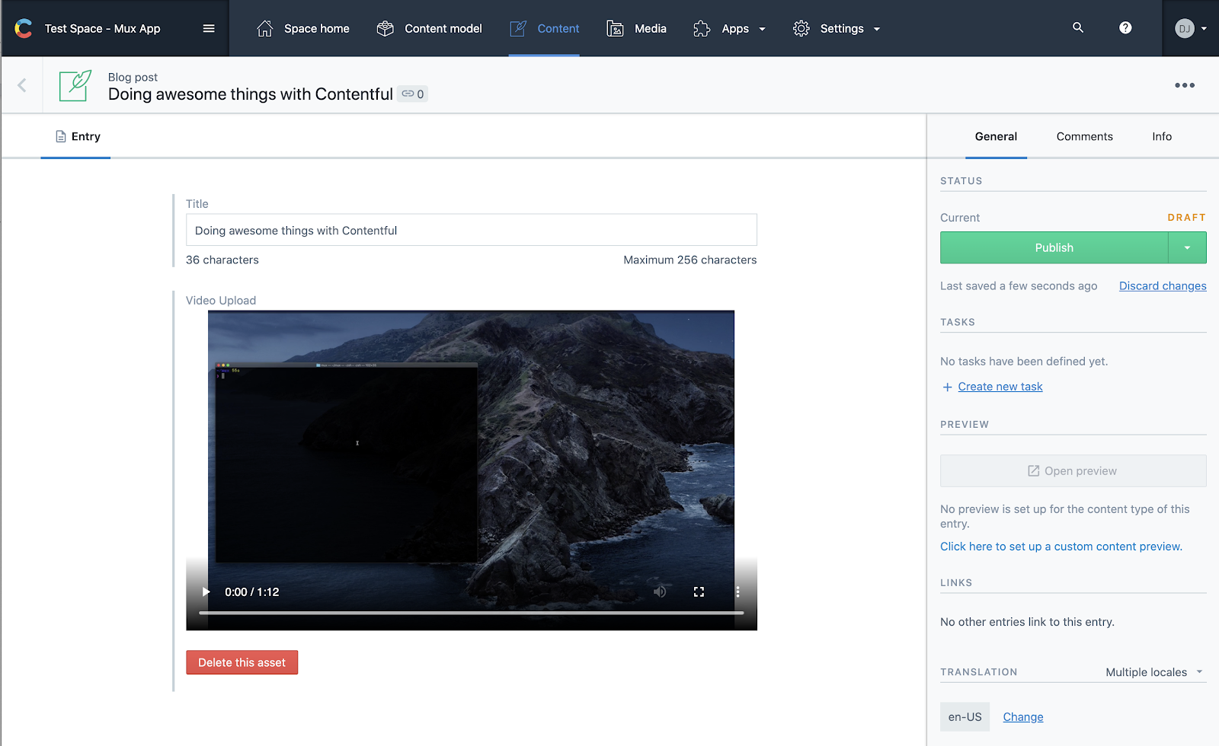Open help via question mark icon
1219x746 pixels.
pyautogui.click(x=1125, y=27)
